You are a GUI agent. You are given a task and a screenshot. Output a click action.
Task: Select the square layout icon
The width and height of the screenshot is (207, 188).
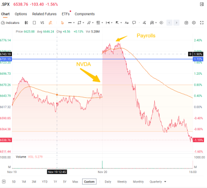point(34,23)
